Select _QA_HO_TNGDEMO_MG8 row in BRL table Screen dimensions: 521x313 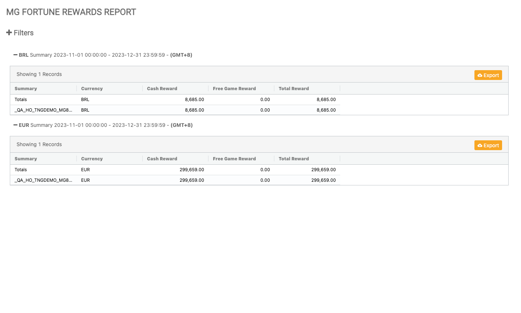43,110
